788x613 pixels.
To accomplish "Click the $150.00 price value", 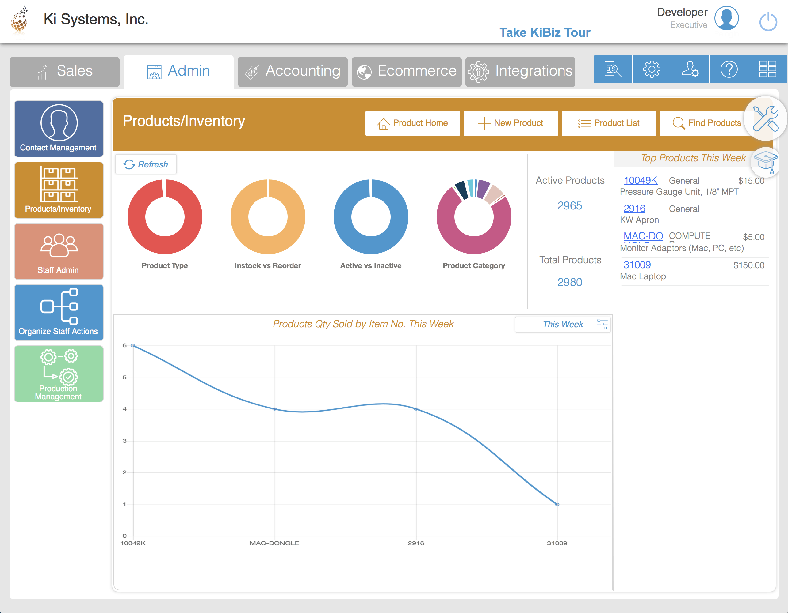I will [x=749, y=265].
